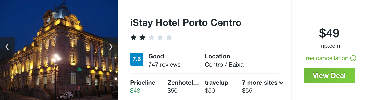Screen dimensions: 366x100
Task: Open the iStay Hotel Porto Centro title
Action: 186,23
